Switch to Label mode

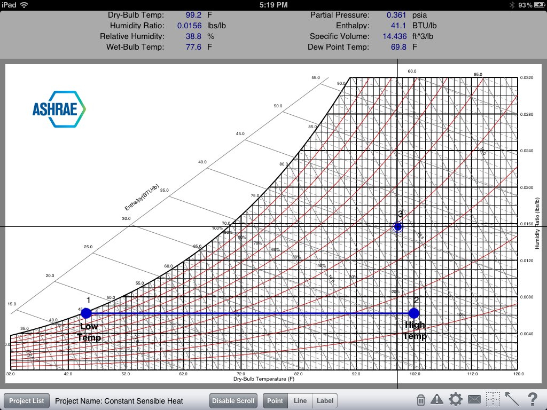pyautogui.click(x=325, y=400)
